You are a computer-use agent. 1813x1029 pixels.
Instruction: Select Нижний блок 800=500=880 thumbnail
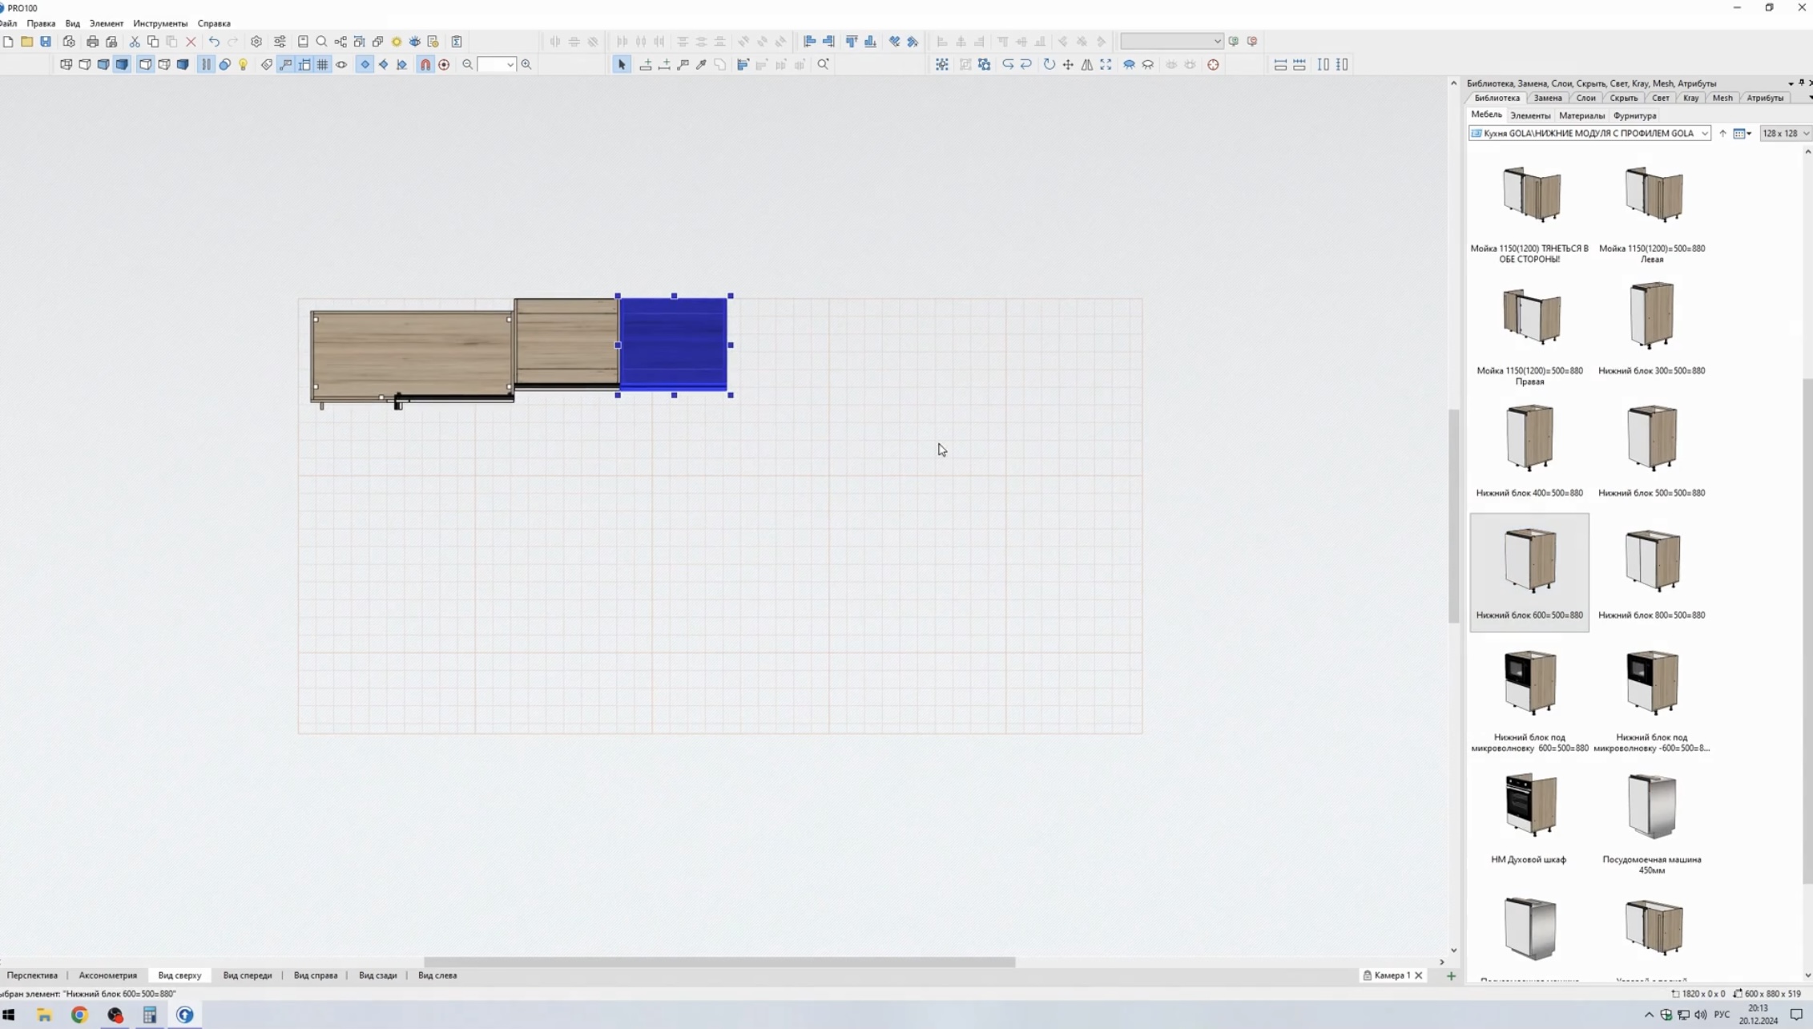(x=1652, y=572)
